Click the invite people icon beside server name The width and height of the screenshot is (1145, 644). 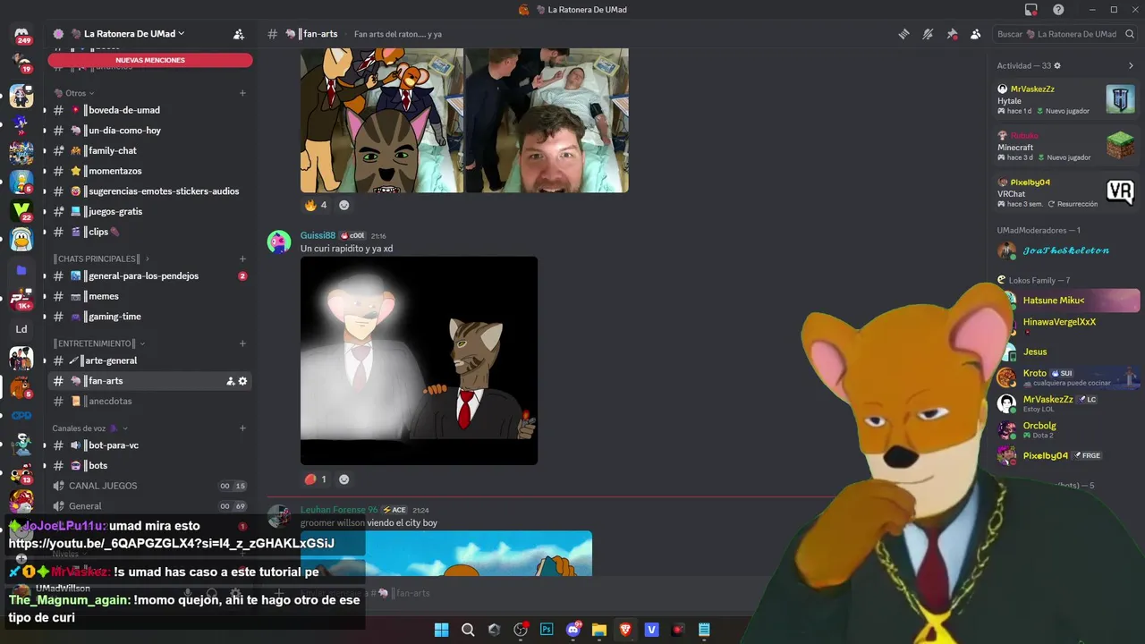(x=238, y=34)
